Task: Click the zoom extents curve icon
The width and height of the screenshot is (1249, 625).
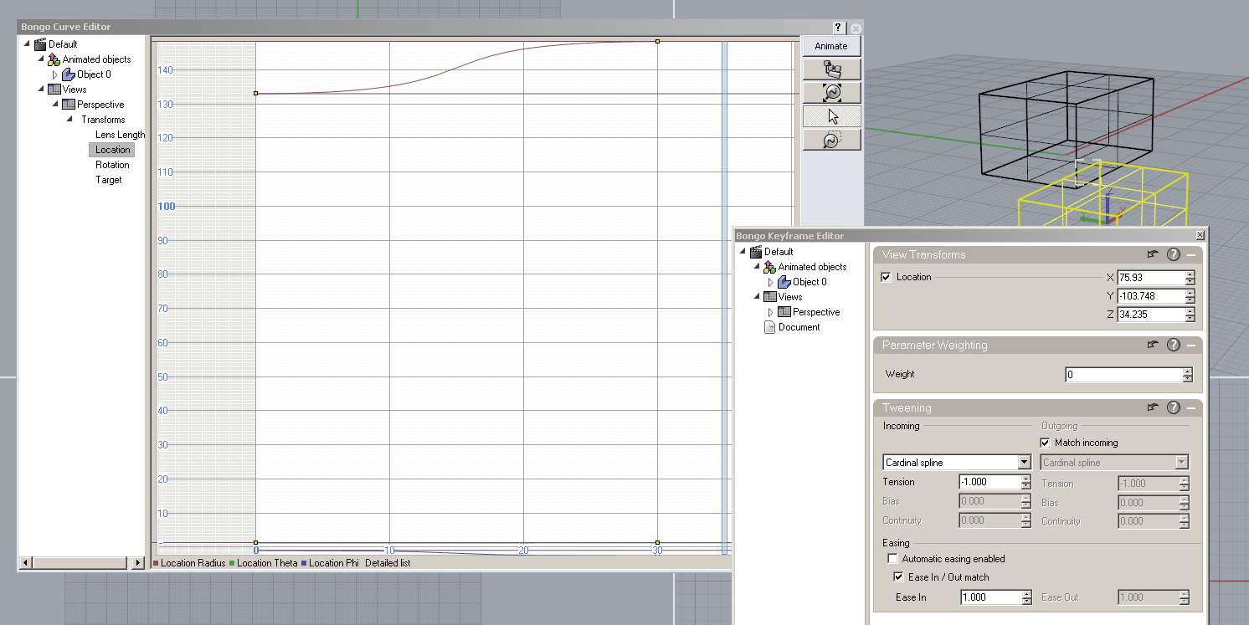Action: (831, 93)
